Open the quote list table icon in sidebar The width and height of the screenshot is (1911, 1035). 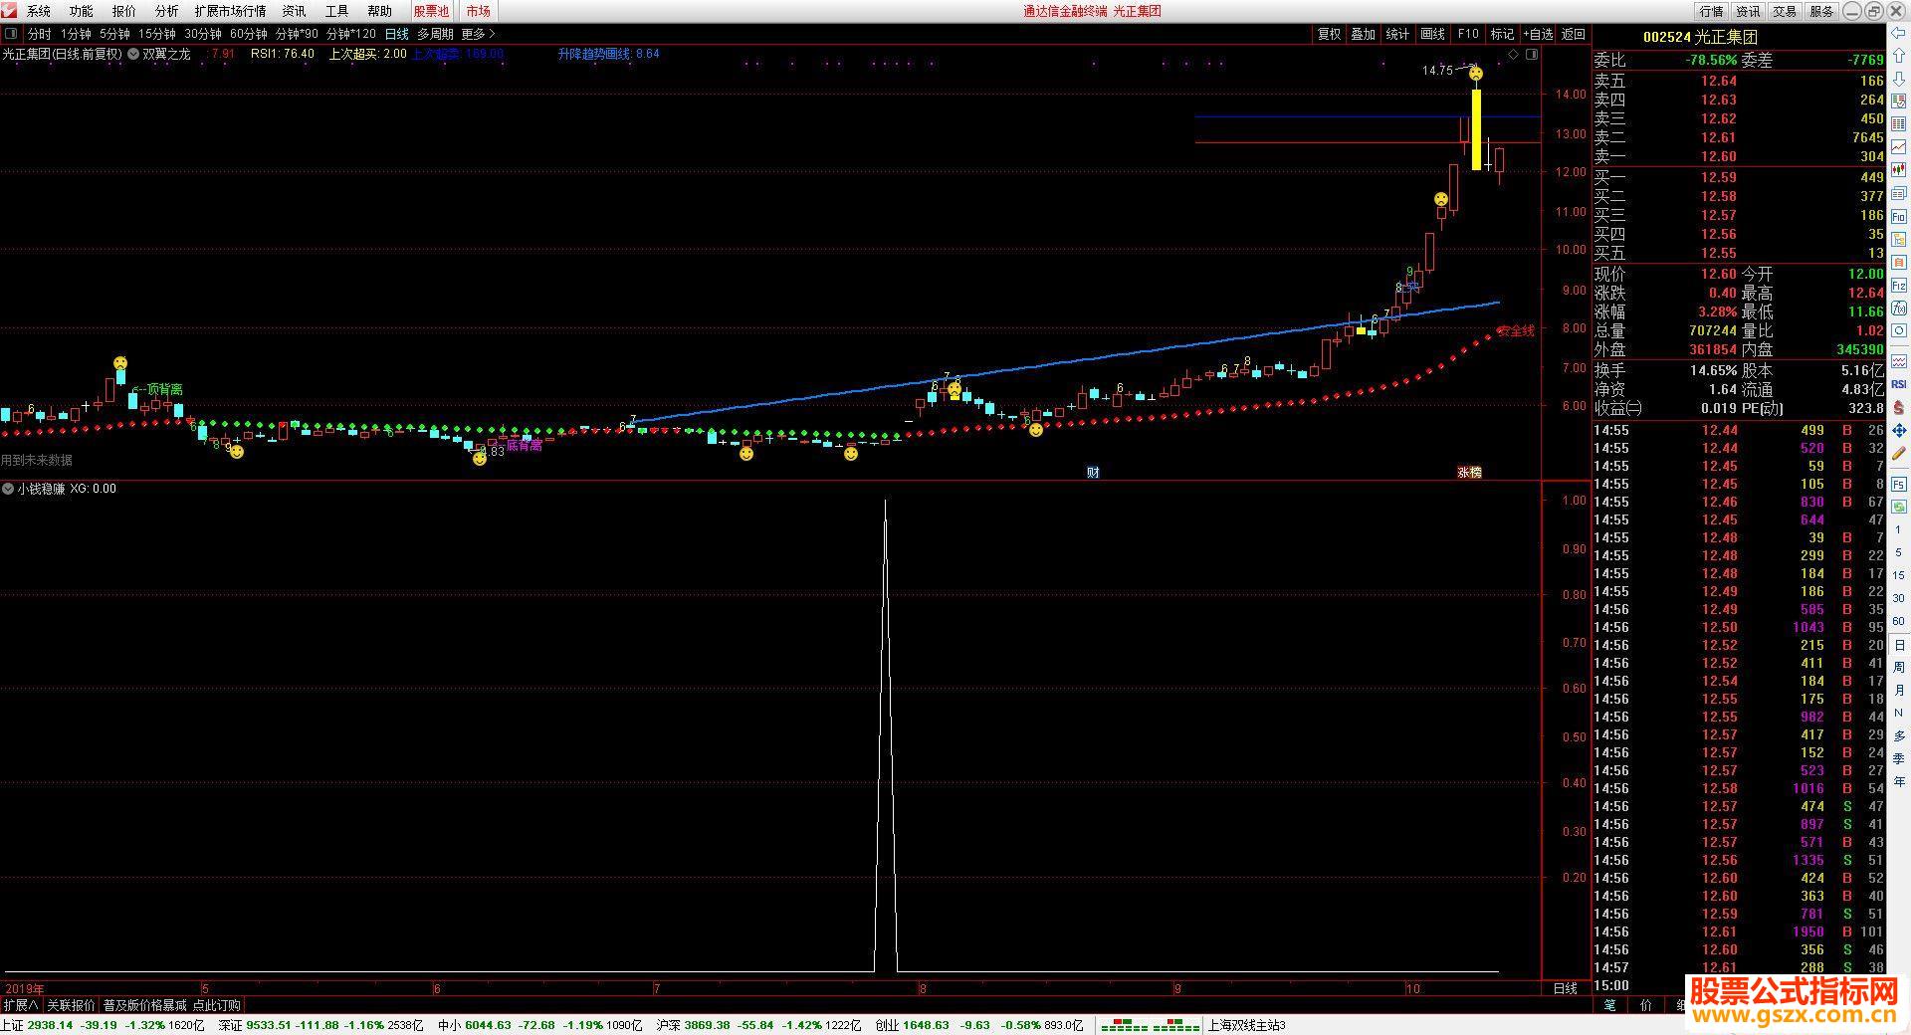coord(1899,124)
